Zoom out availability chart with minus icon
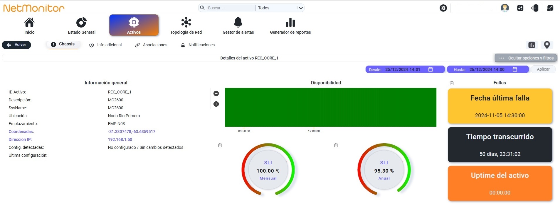Viewport: 560px width, 208px height. [216, 93]
